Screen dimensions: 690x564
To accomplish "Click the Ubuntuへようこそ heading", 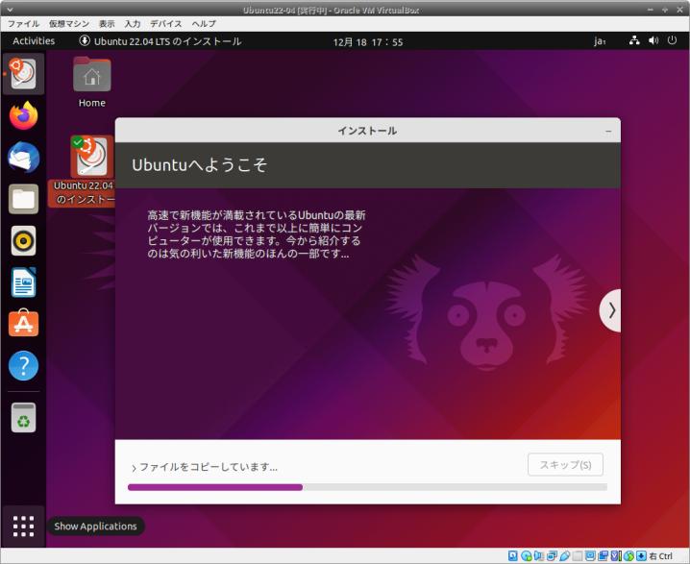I will pos(199,165).
